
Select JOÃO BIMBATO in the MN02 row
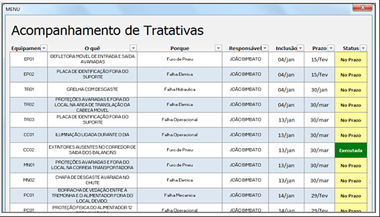click(x=245, y=180)
